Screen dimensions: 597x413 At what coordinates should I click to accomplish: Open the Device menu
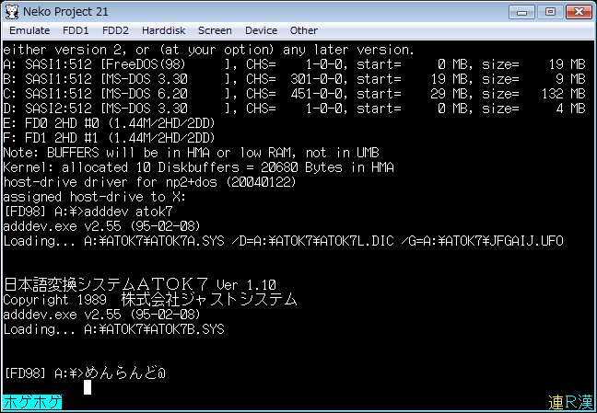click(261, 30)
